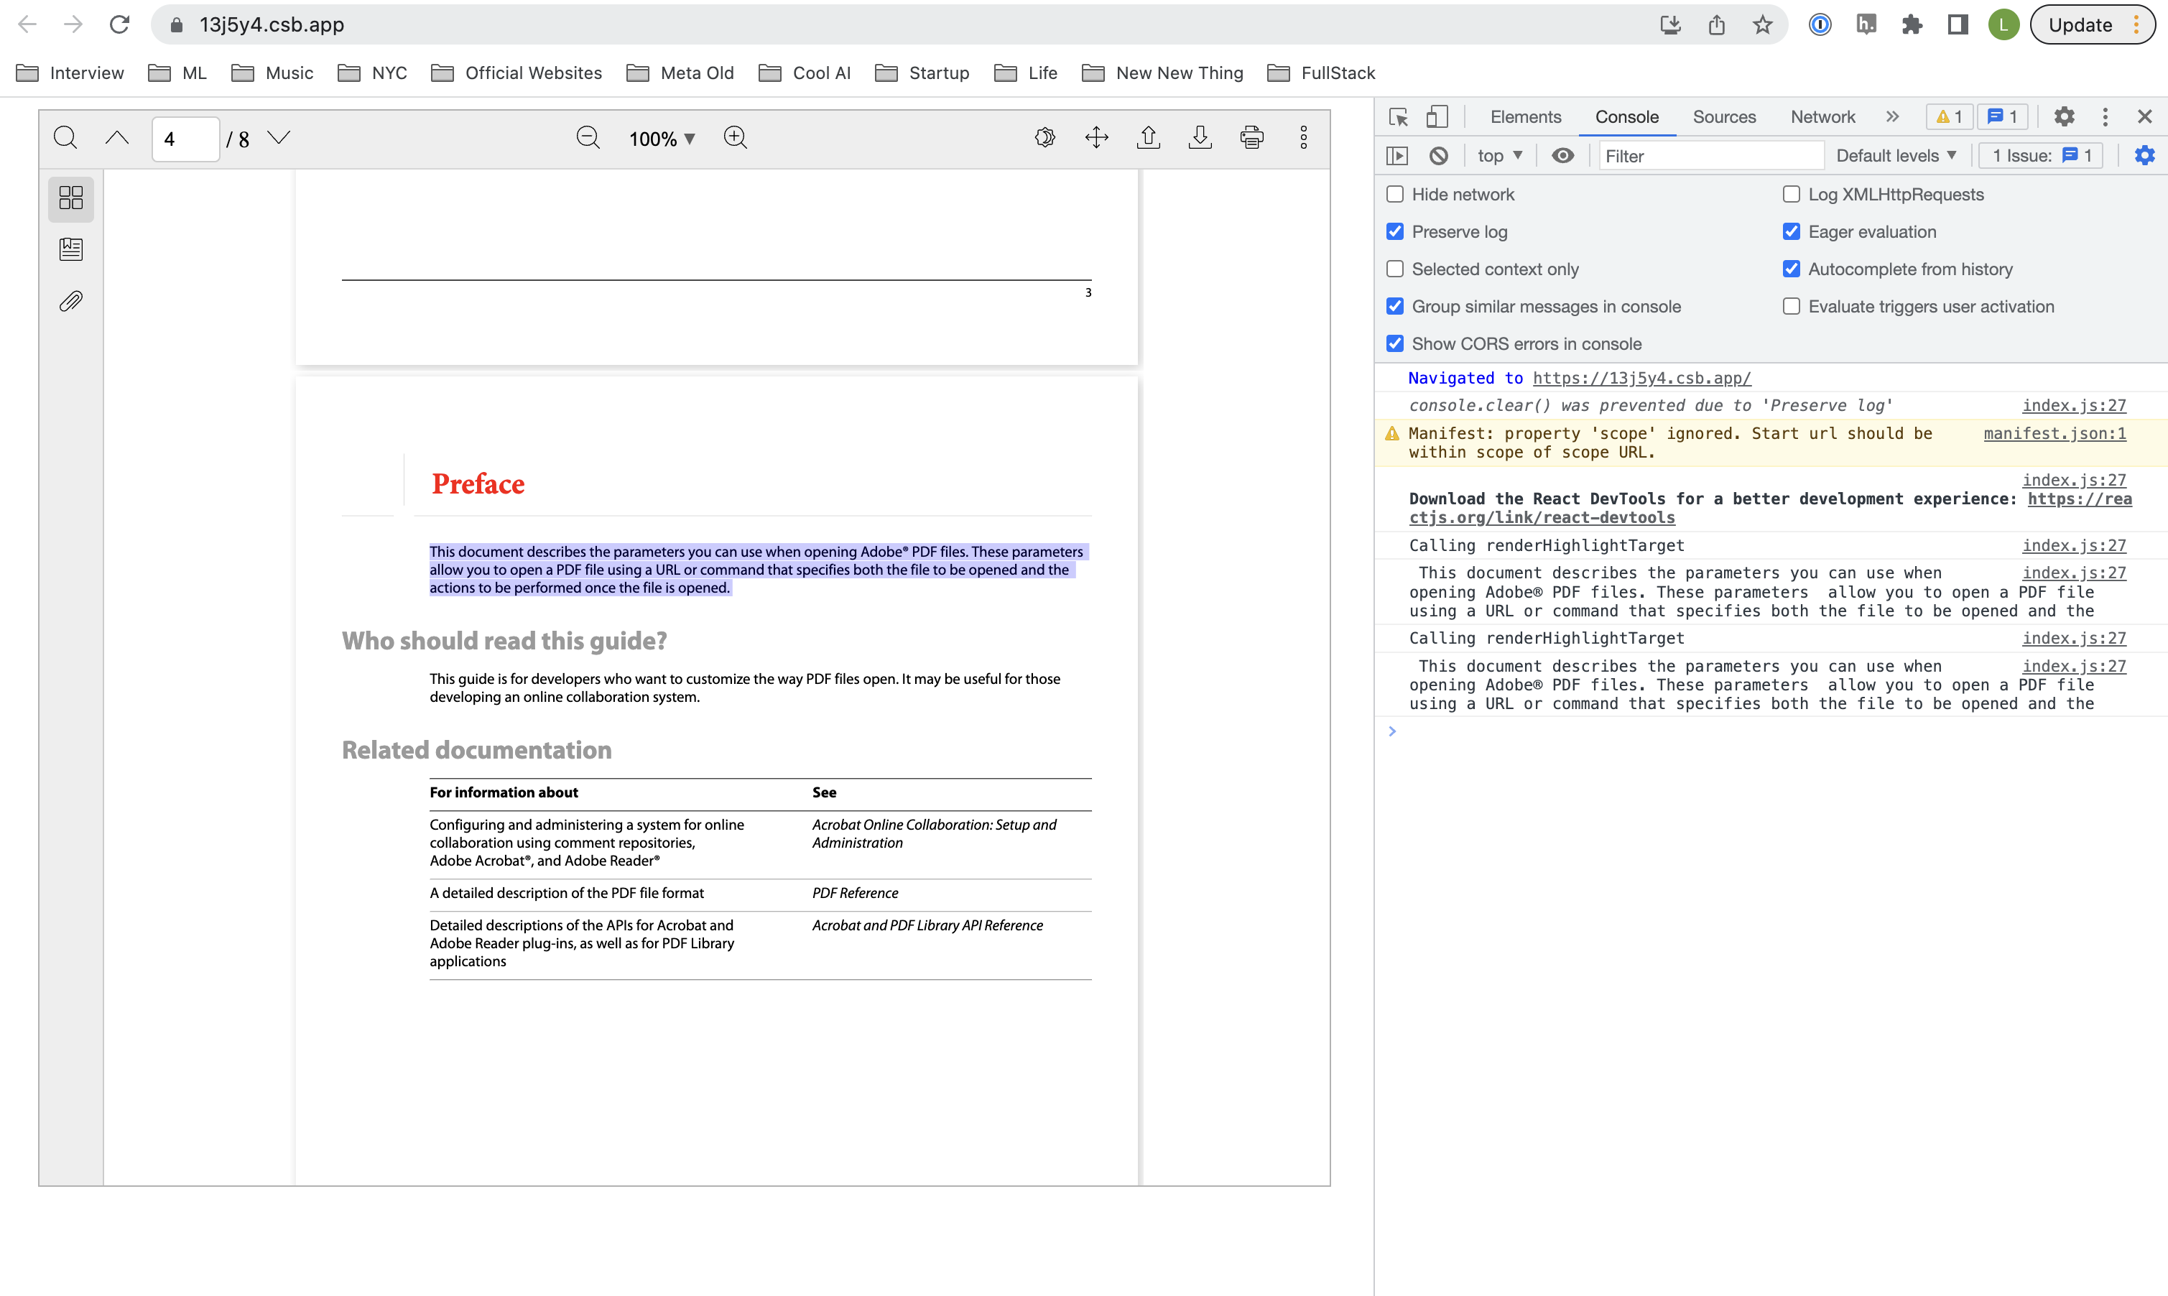Open search in the PDF viewer
2168x1296 pixels.
pos(65,137)
